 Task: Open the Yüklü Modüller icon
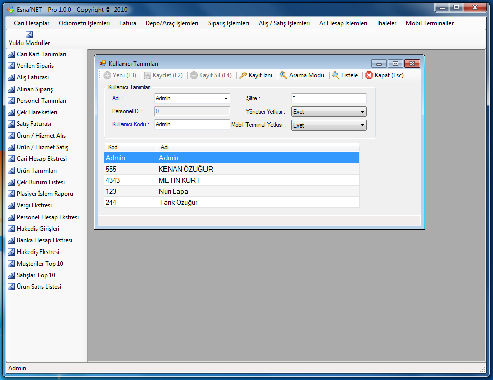coord(29,35)
